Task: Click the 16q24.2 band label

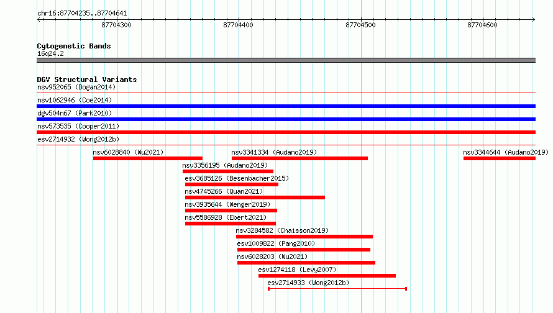Action: 50,53
